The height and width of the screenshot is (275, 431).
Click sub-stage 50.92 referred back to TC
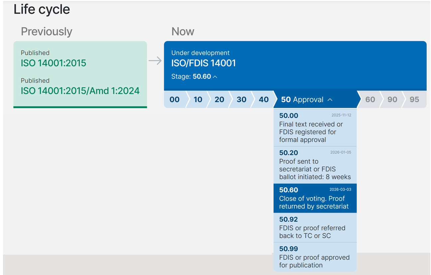click(315, 228)
